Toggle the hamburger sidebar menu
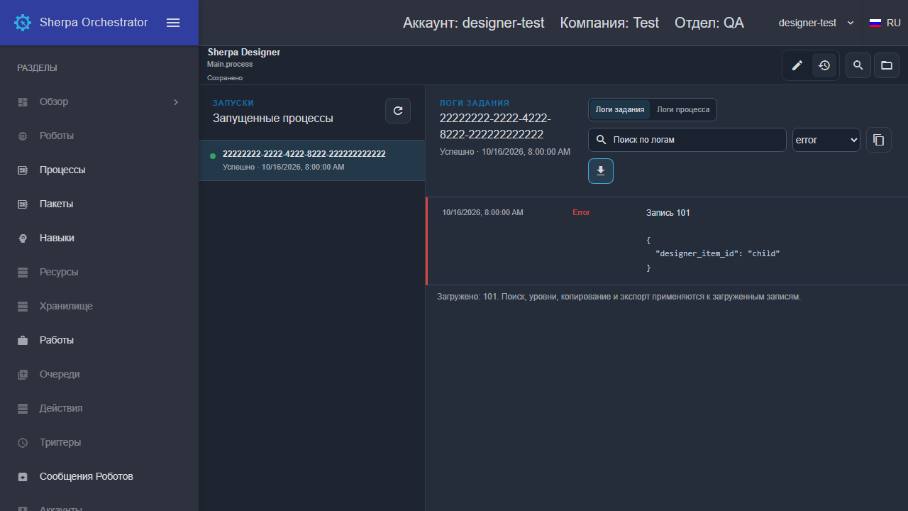The width and height of the screenshot is (908, 511). (x=173, y=23)
